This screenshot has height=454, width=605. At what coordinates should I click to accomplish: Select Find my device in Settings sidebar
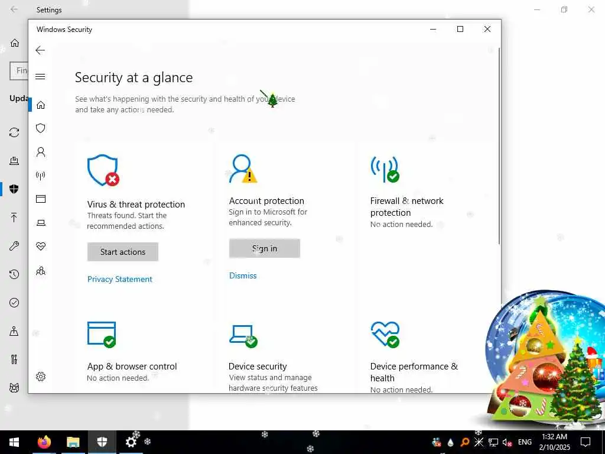[14, 331]
